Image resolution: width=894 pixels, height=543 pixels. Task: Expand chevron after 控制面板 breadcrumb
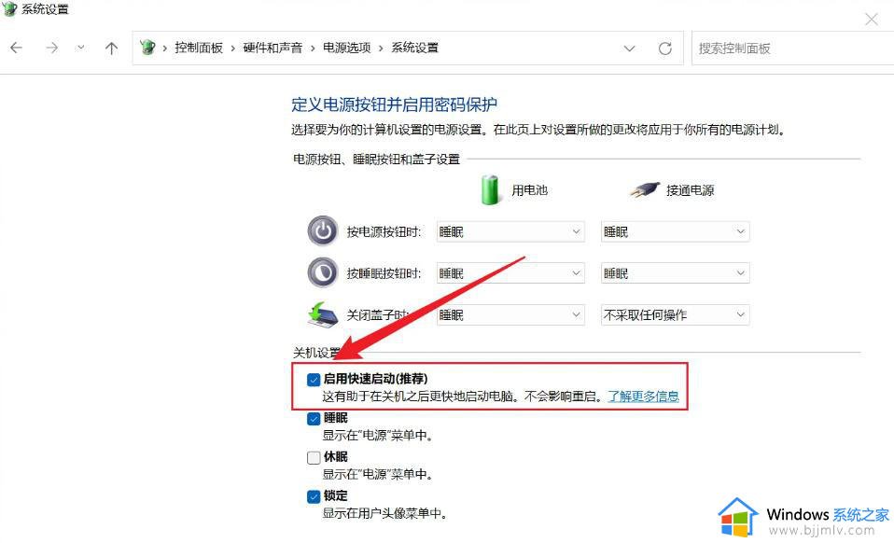(x=233, y=49)
